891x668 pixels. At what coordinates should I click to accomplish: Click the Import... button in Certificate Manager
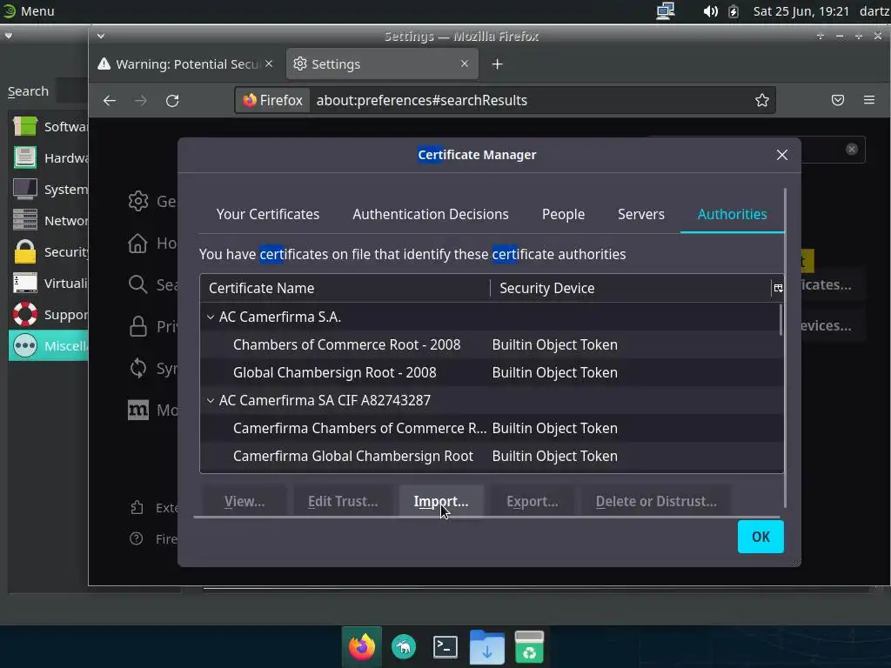[x=441, y=501]
